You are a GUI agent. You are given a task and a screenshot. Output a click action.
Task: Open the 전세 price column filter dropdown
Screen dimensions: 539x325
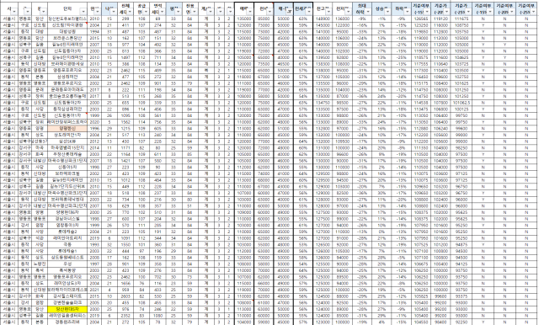(x=269, y=12)
